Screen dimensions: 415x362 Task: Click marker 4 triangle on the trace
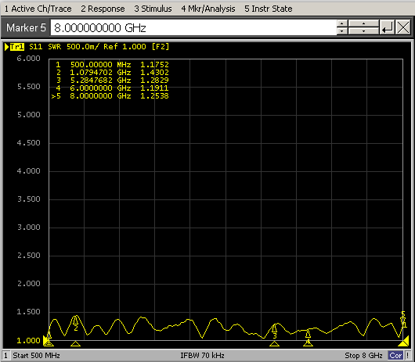pos(308,334)
